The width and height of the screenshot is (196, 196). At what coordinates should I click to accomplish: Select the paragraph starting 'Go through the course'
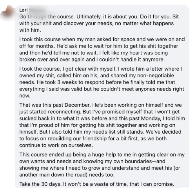99,23
